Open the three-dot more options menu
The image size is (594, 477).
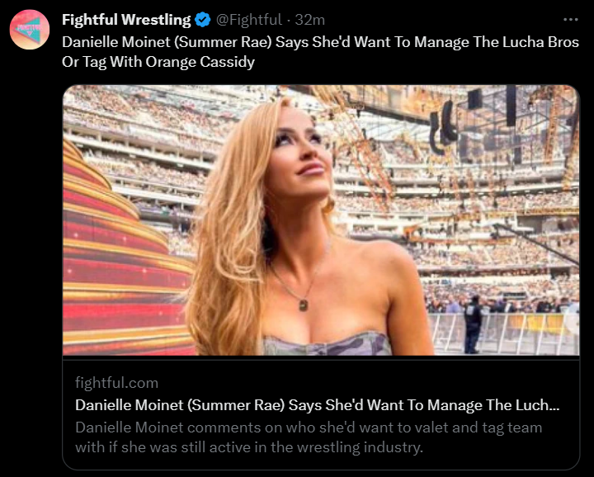tap(571, 19)
